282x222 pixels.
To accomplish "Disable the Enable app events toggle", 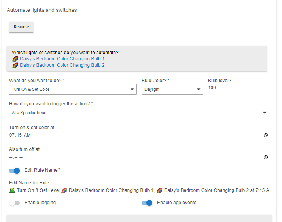I will coord(147,203).
